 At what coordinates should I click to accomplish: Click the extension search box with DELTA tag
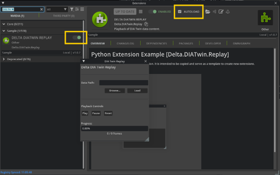pyautogui.click(x=22, y=9)
